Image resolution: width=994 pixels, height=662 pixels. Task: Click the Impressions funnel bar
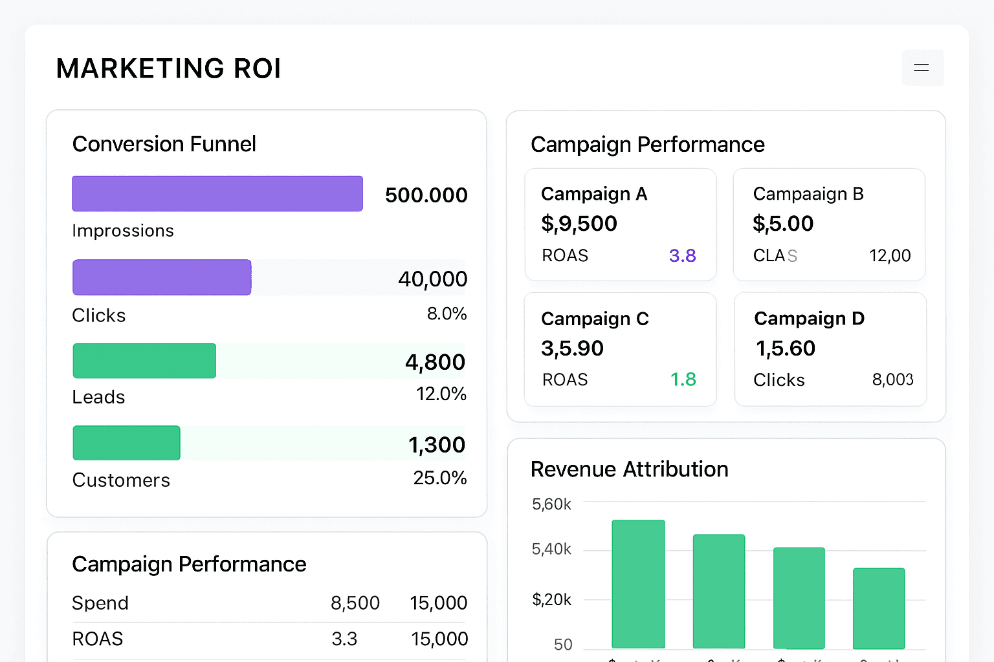[217, 193]
